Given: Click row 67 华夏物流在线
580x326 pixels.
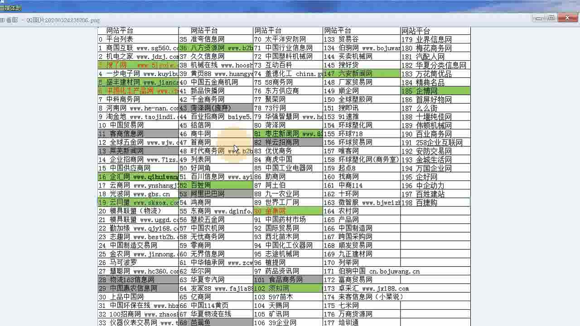Looking at the screenshot, I should [216, 314].
